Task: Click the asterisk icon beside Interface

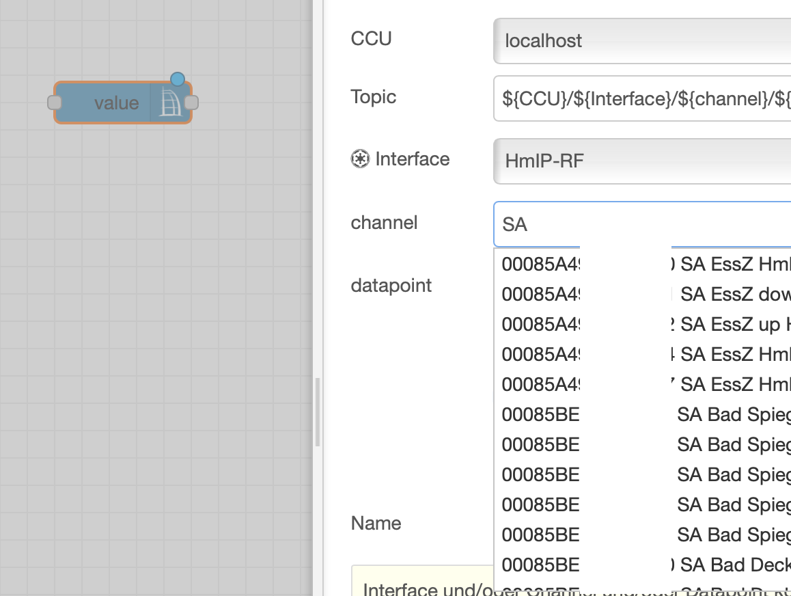Action: tap(360, 159)
